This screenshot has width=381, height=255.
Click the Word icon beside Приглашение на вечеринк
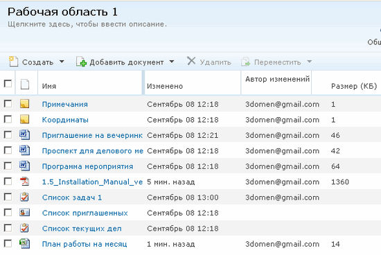pos(24,134)
